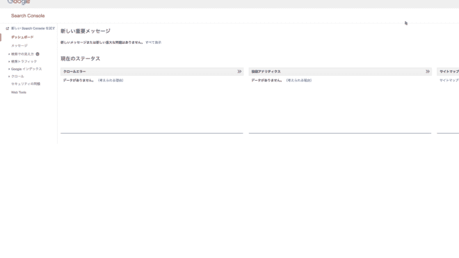Open the 検索アナリティクス double-chevron icon
This screenshot has width=459, height=258.
coord(428,72)
